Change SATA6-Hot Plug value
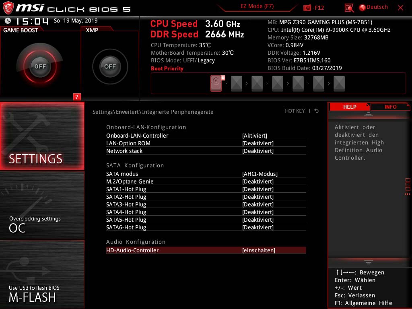 pyautogui.click(x=258, y=227)
